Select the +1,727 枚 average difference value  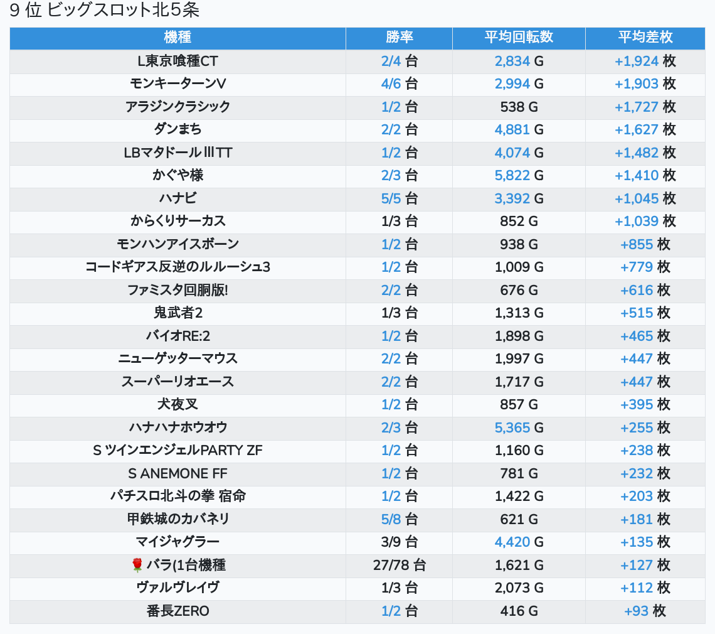click(645, 107)
